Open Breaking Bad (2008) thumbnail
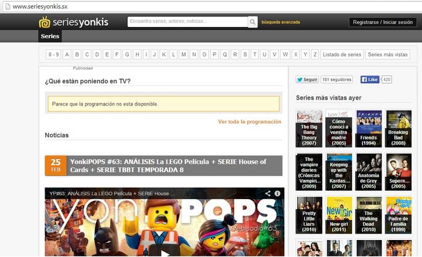 [x=398, y=128]
